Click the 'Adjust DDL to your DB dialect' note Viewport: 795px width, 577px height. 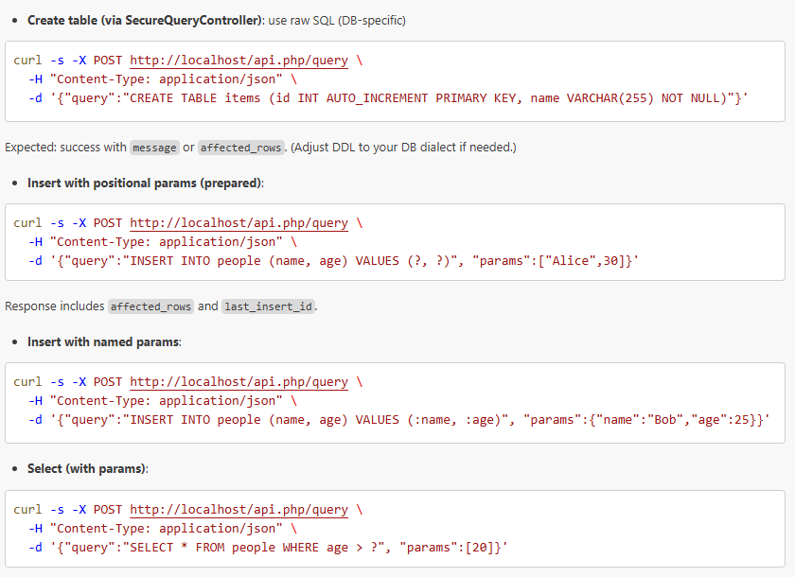[x=405, y=148]
